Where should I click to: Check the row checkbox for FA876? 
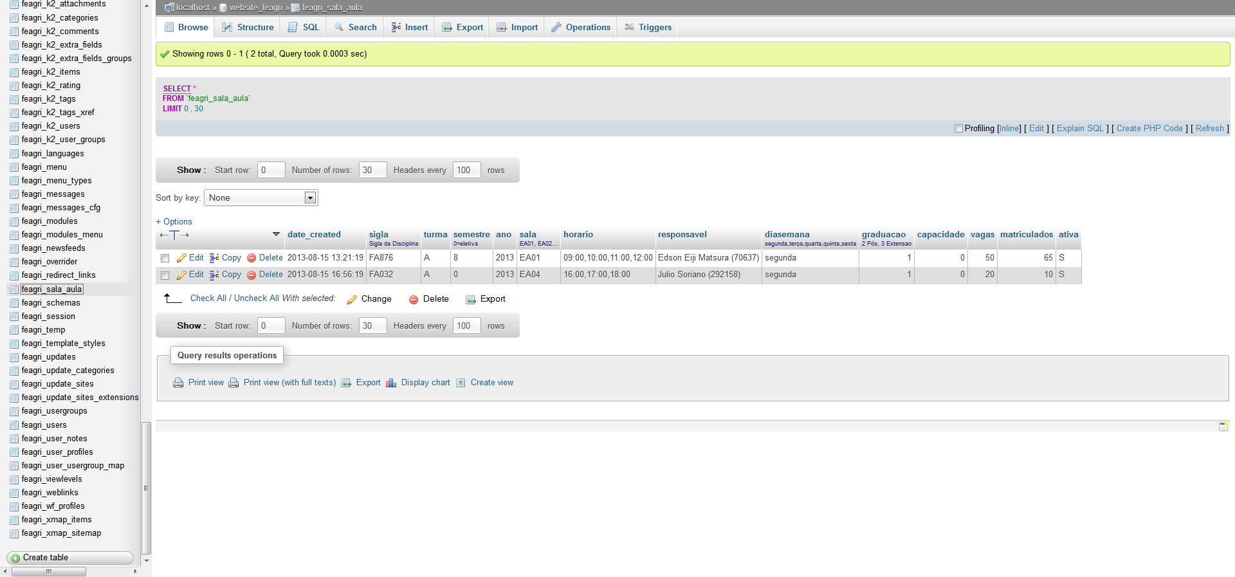tap(165, 258)
